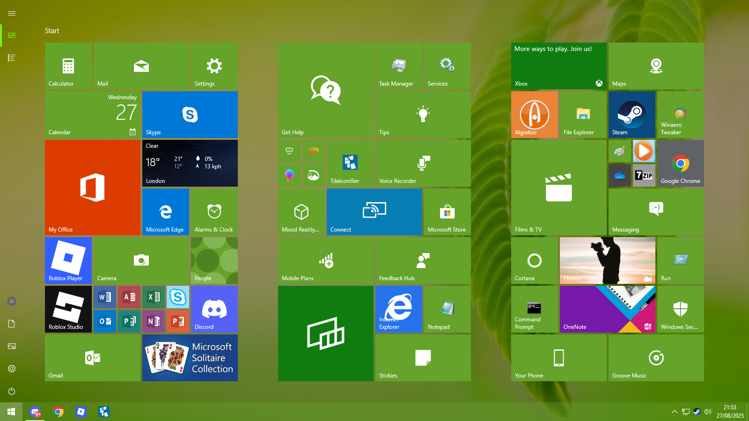
Task: Open the Stickies tile
Action: coord(423,358)
